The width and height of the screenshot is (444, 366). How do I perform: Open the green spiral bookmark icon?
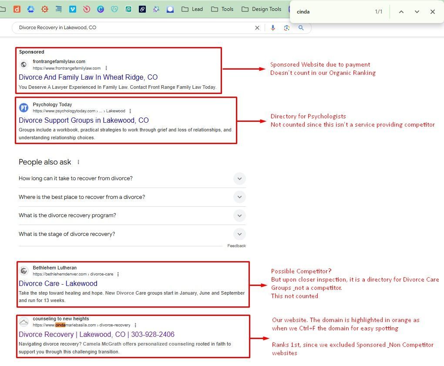click(128, 9)
